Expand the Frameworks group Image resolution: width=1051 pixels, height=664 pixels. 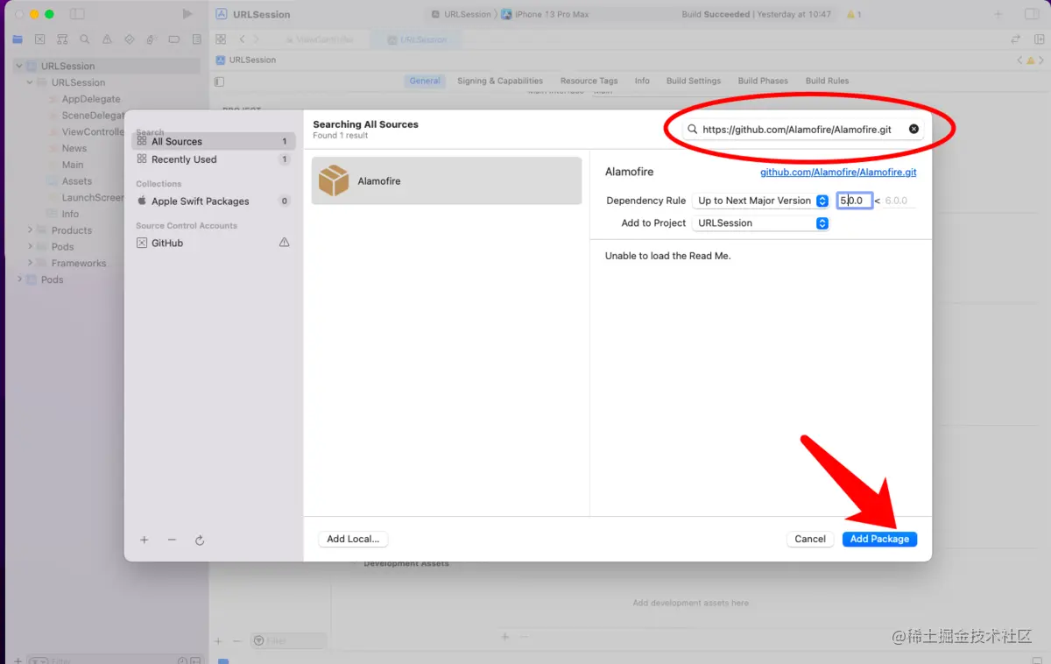[x=30, y=263]
